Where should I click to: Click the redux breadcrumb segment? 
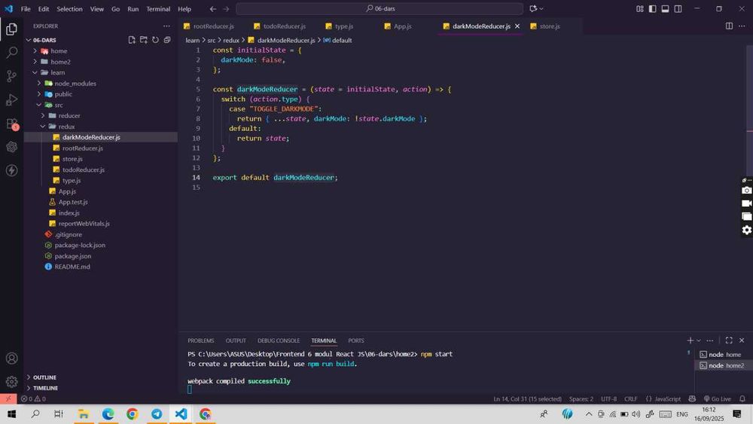point(231,41)
